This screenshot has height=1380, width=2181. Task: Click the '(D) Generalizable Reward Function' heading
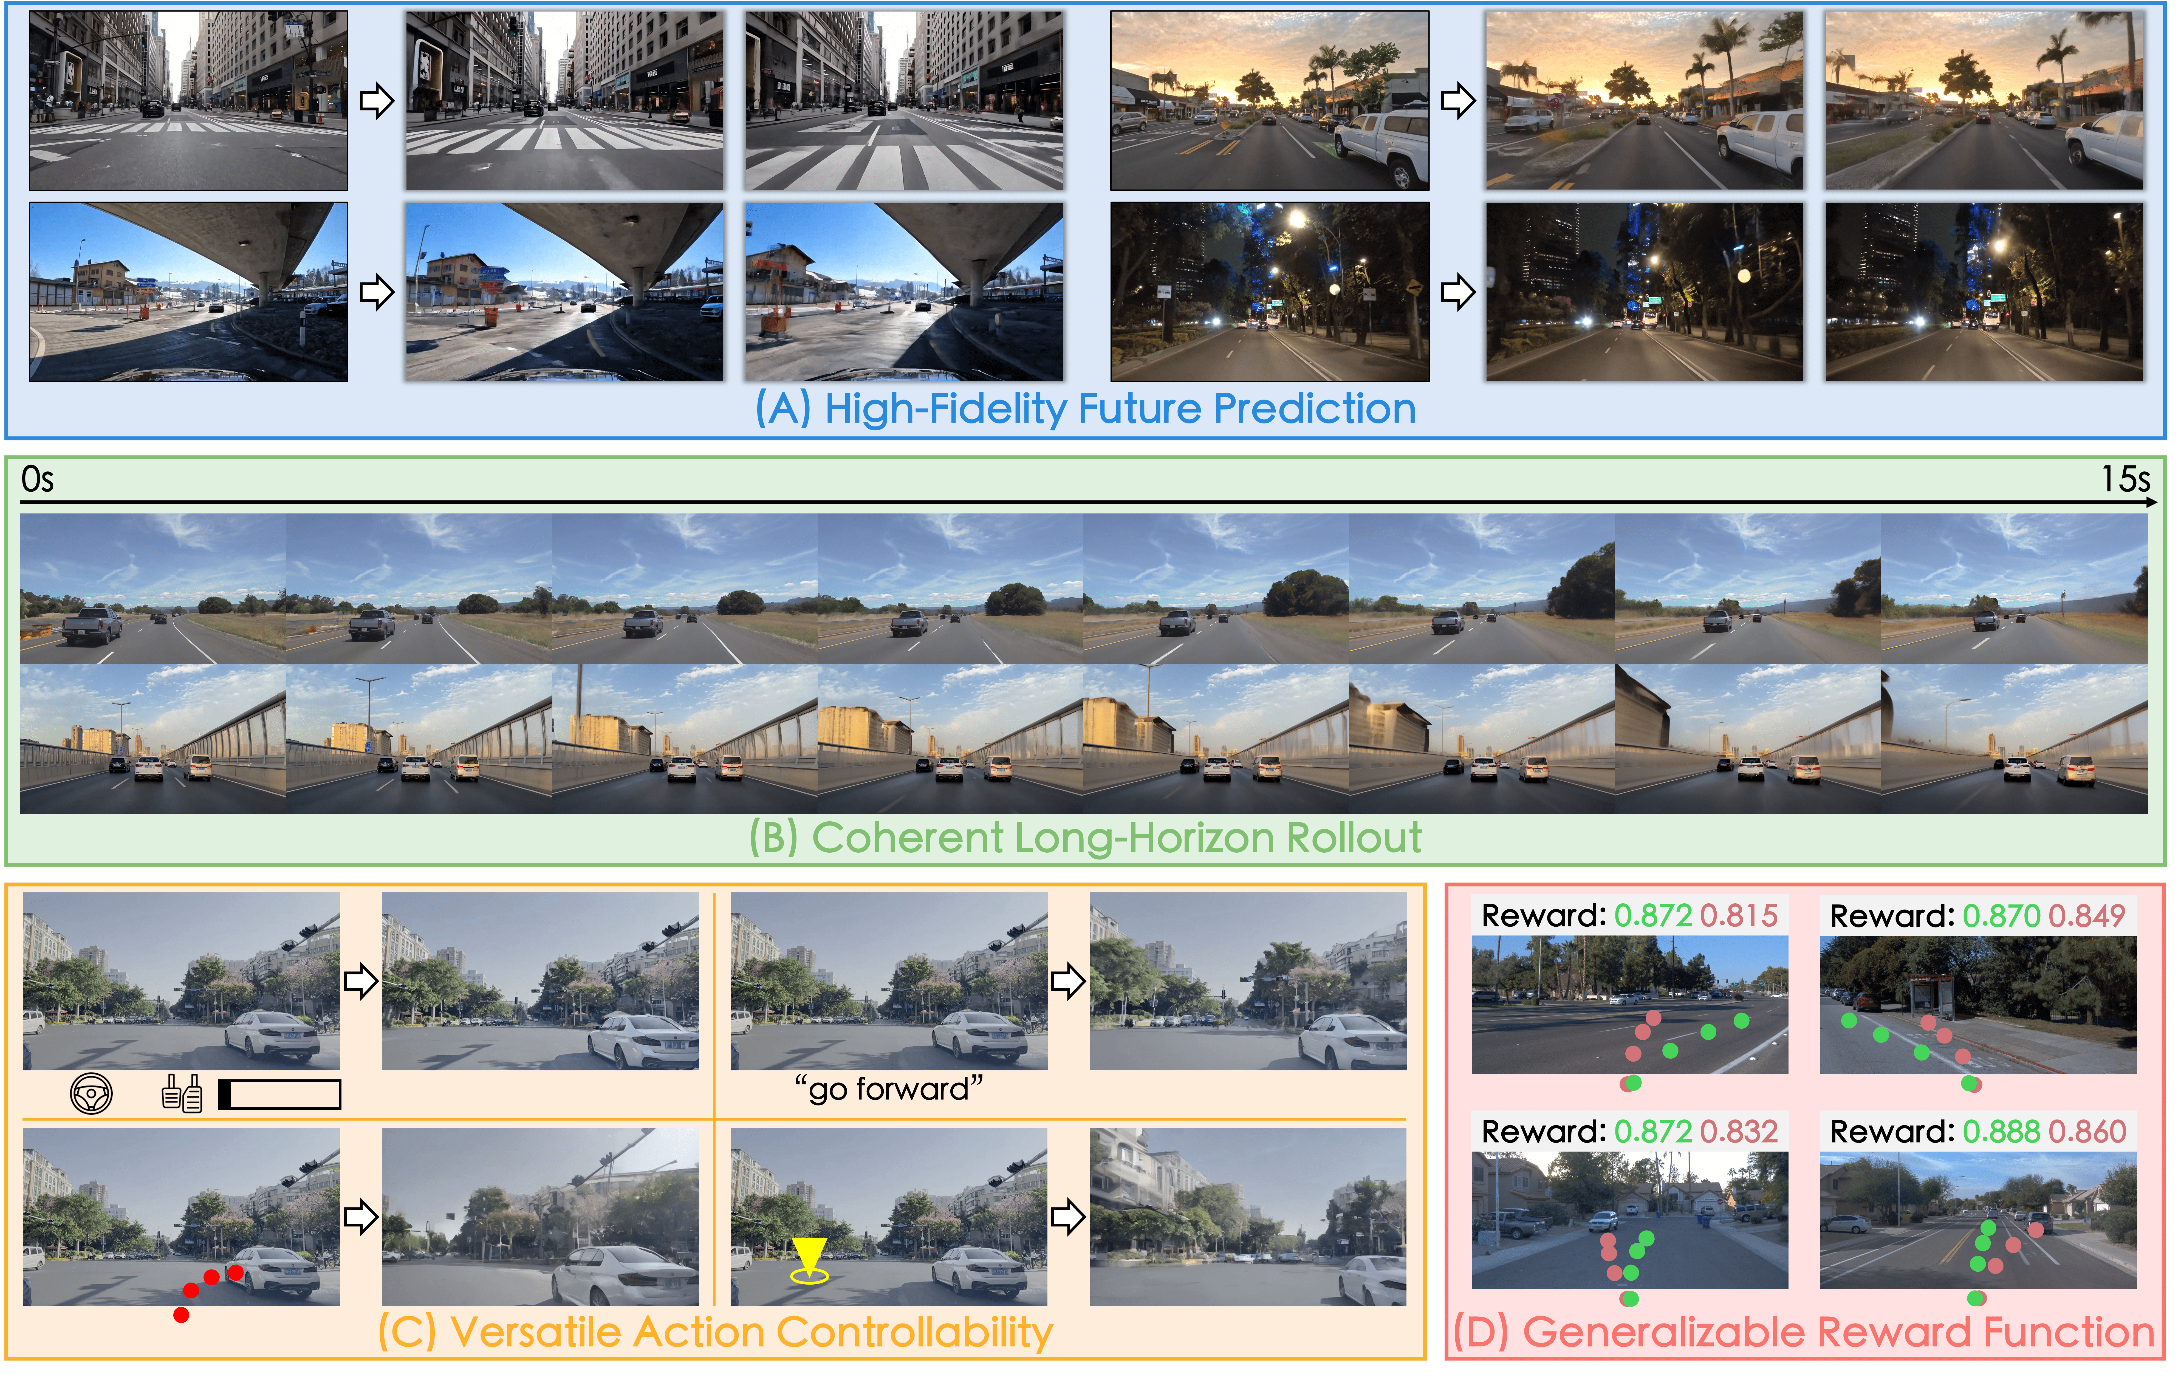tap(1803, 1332)
